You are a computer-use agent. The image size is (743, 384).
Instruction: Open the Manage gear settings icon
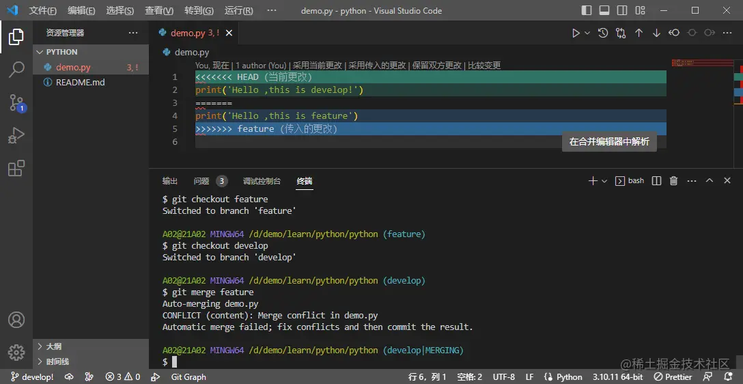tap(16, 352)
